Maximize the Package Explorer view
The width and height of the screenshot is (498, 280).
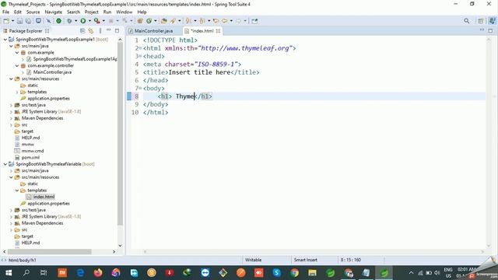117,31
